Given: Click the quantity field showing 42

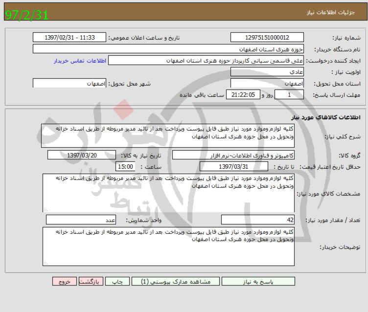Looking at the screenshot, I should (258, 220).
